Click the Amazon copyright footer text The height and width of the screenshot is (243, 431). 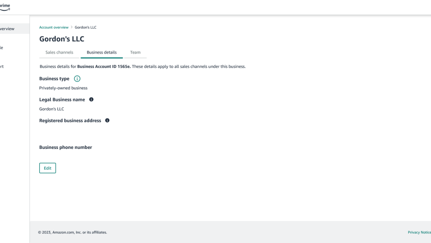(x=72, y=232)
